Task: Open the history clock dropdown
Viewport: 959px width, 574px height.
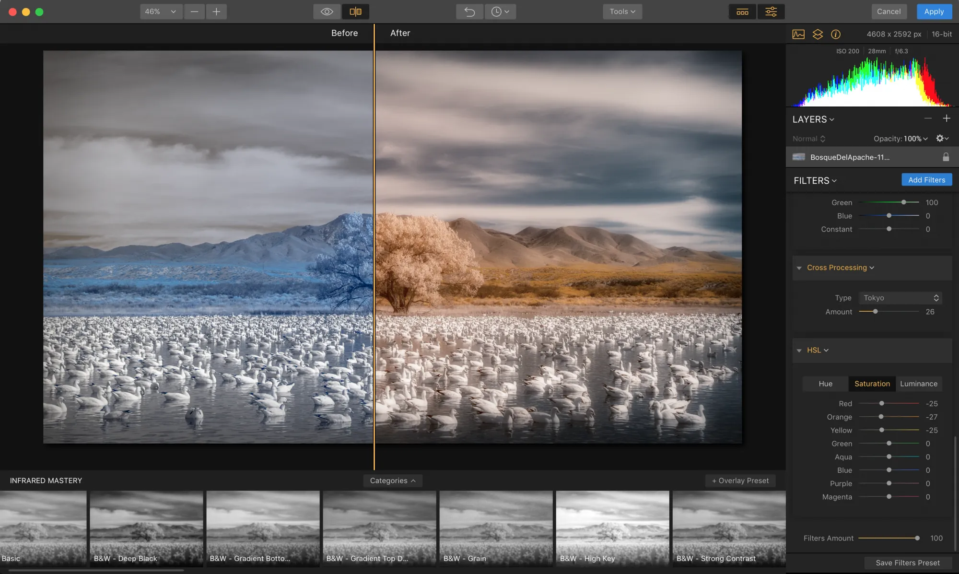Action: (x=500, y=12)
